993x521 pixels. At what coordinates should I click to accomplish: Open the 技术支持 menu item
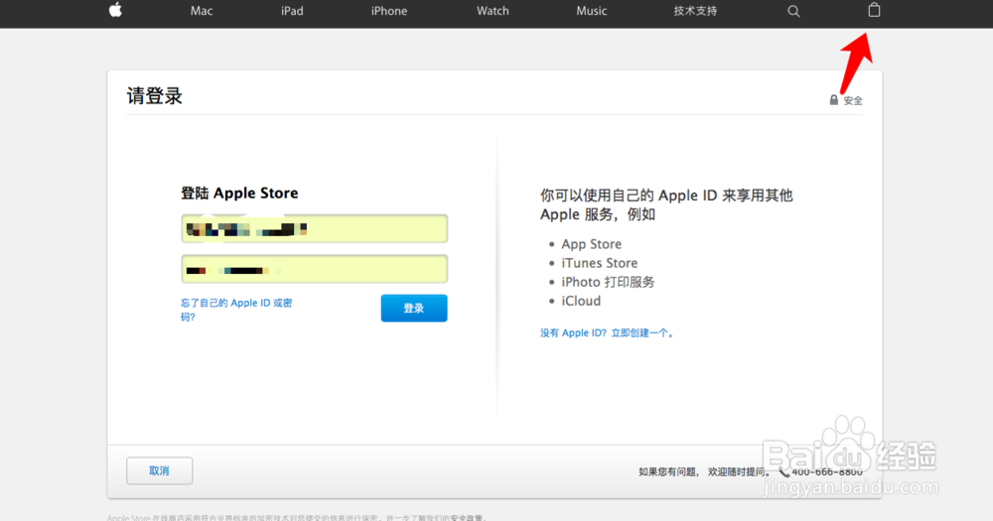pos(695,11)
